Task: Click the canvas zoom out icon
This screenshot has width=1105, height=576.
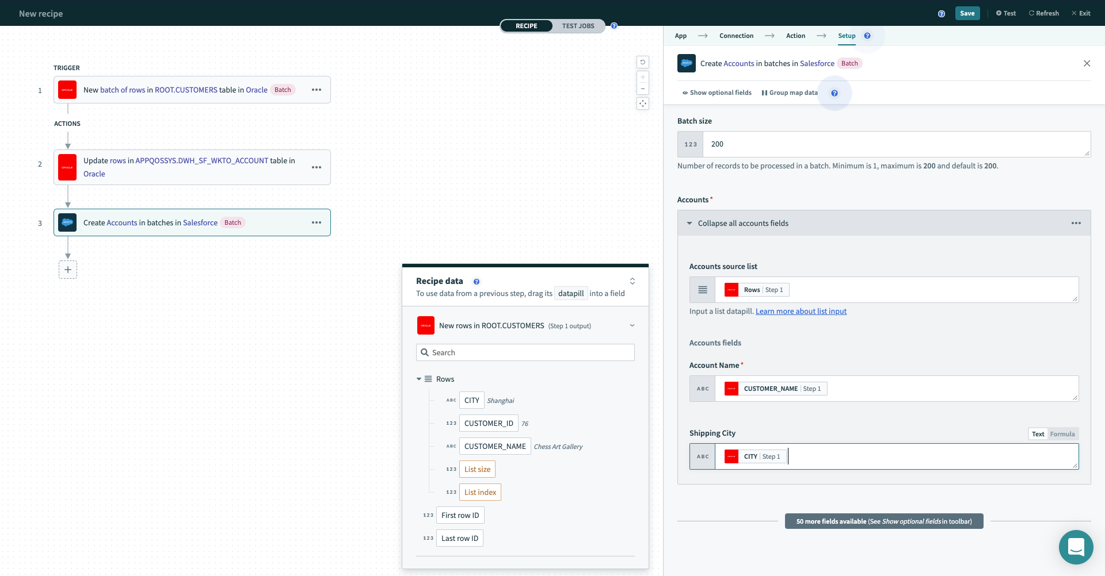Action: [x=643, y=89]
